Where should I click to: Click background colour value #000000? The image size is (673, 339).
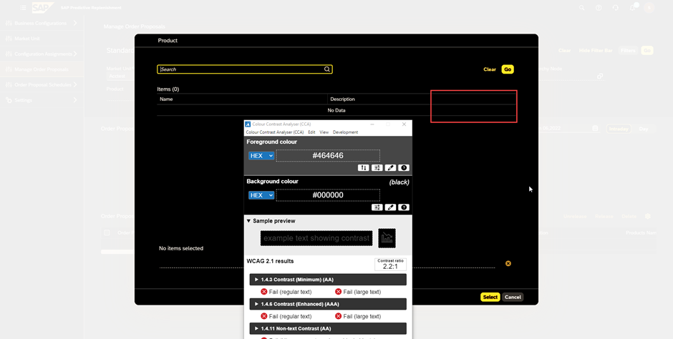coord(328,195)
